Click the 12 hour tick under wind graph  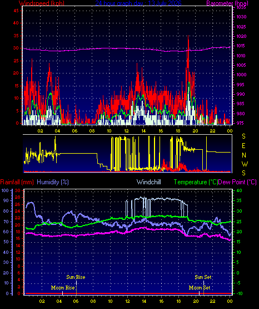126,131
